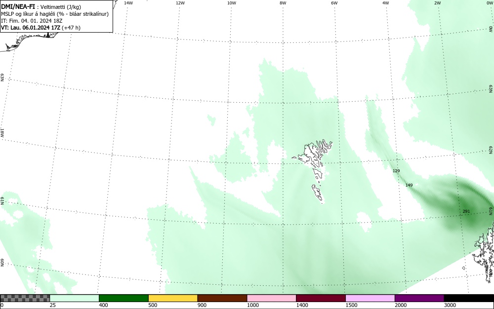The image size is (494, 309).
Task: Click the 14W longitude label
Action: click(128, 3)
